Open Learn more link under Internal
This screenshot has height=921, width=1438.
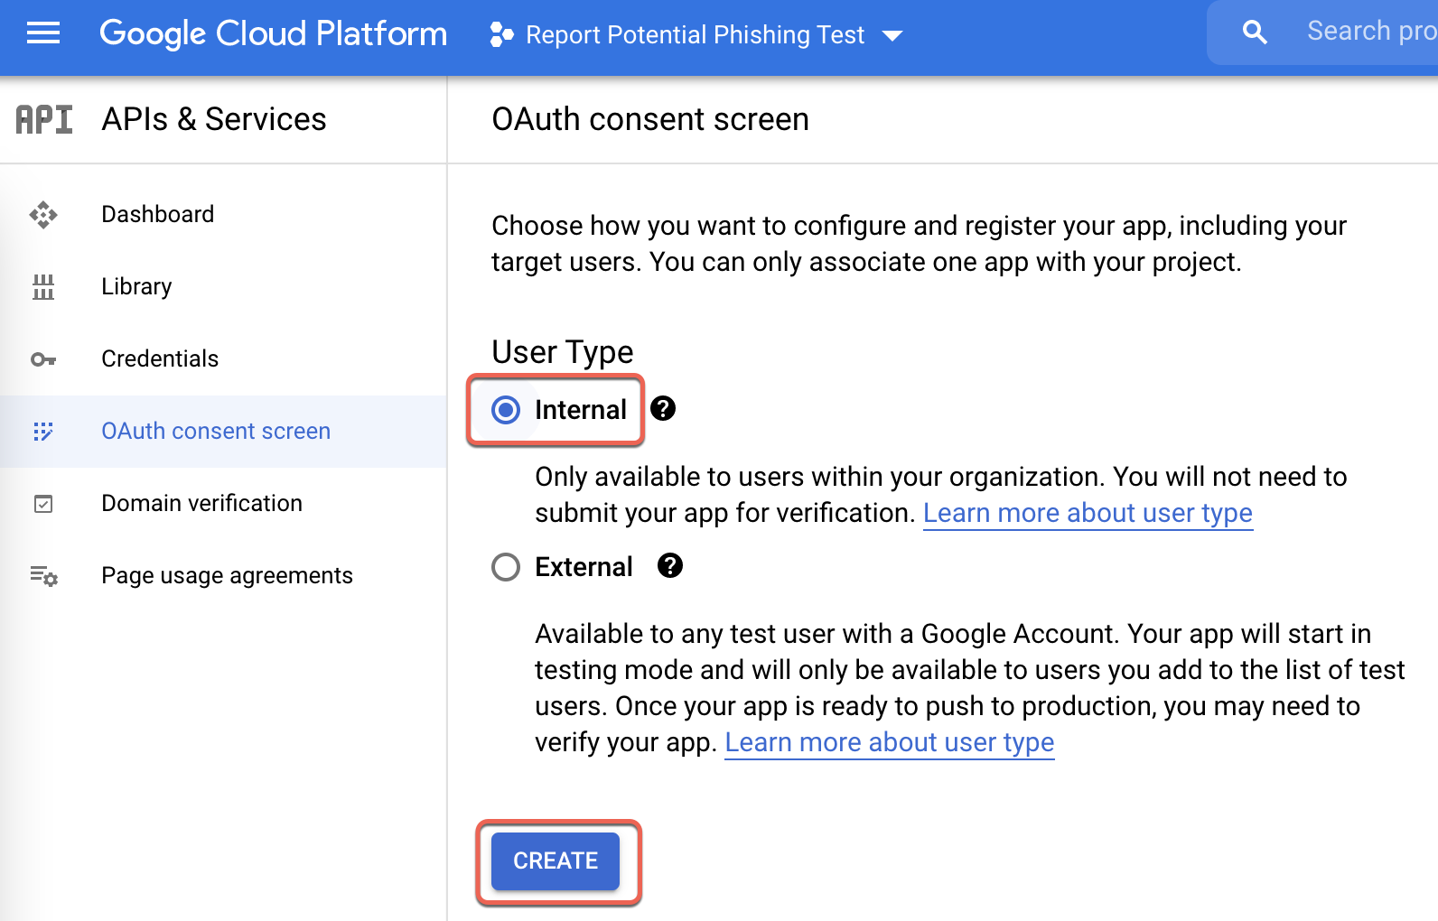(x=1088, y=513)
